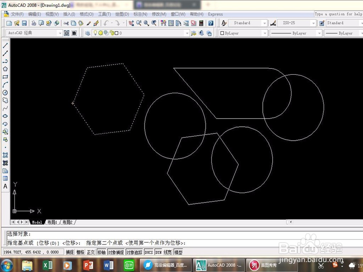Screen dimensions: 363x272
Task: Switch to the 布局2 layout tab
Action: click(68, 222)
